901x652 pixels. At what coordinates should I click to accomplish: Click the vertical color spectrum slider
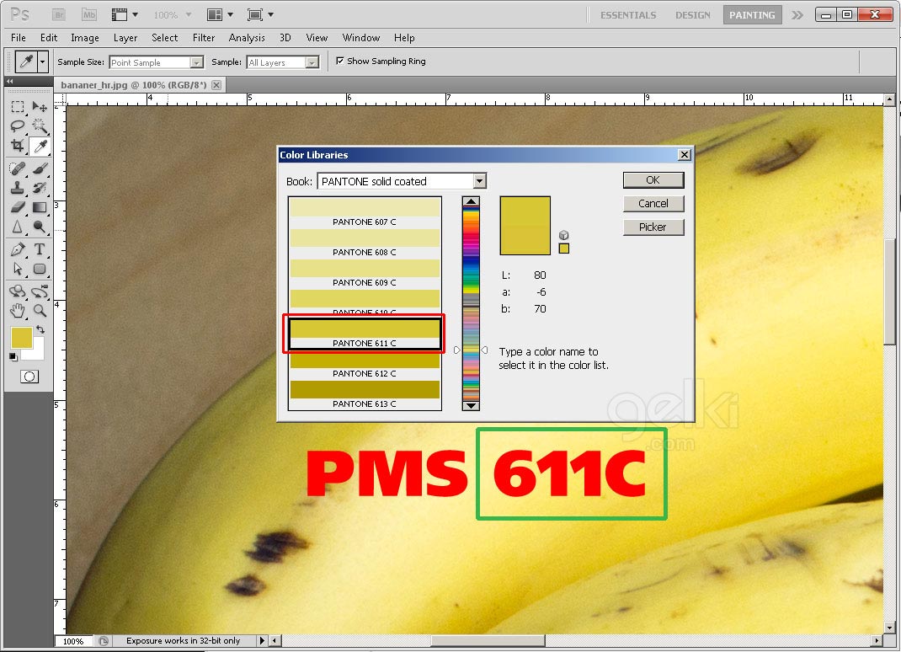click(x=471, y=303)
